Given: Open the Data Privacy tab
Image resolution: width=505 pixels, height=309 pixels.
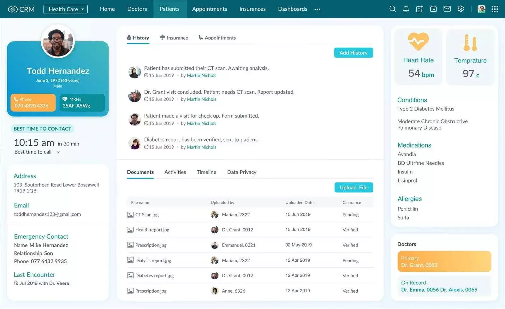Looking at the screenshot, I should click(242, 172).
